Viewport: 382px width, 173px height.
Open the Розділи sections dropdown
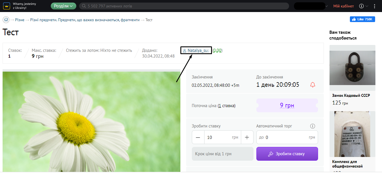(63, 6)
